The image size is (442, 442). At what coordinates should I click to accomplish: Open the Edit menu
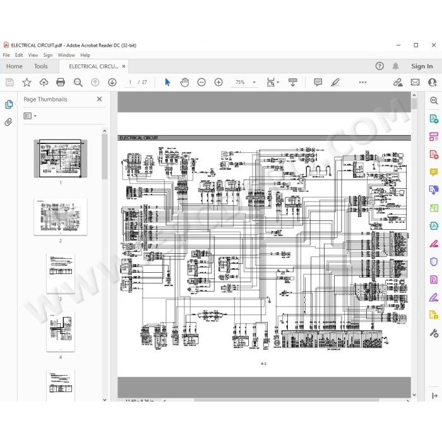point(19,56)
